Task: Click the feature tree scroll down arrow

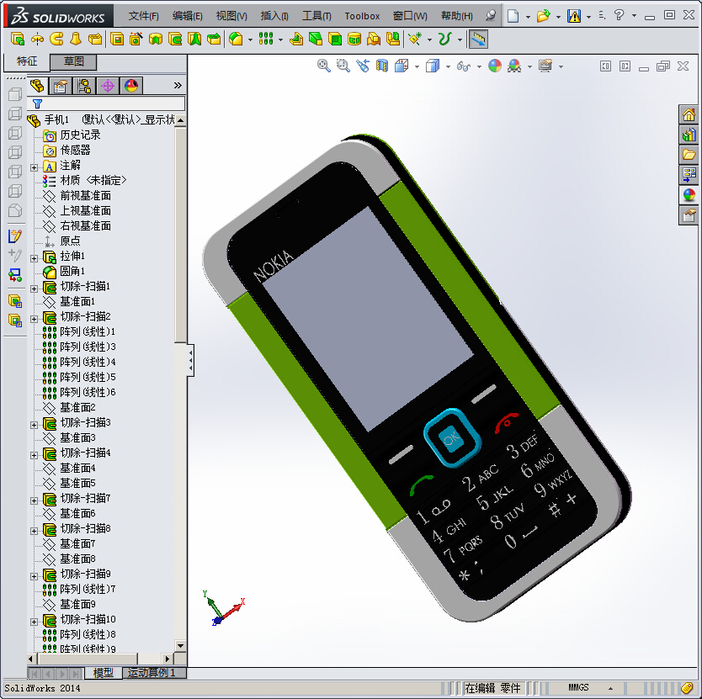Action: pos(180,646)
